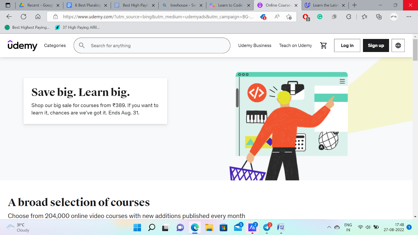Image resolution: width=418 pixels, height=235 pixels.
Task: Open 37 High Paying Affil bookmark
Action: point(77,27)
